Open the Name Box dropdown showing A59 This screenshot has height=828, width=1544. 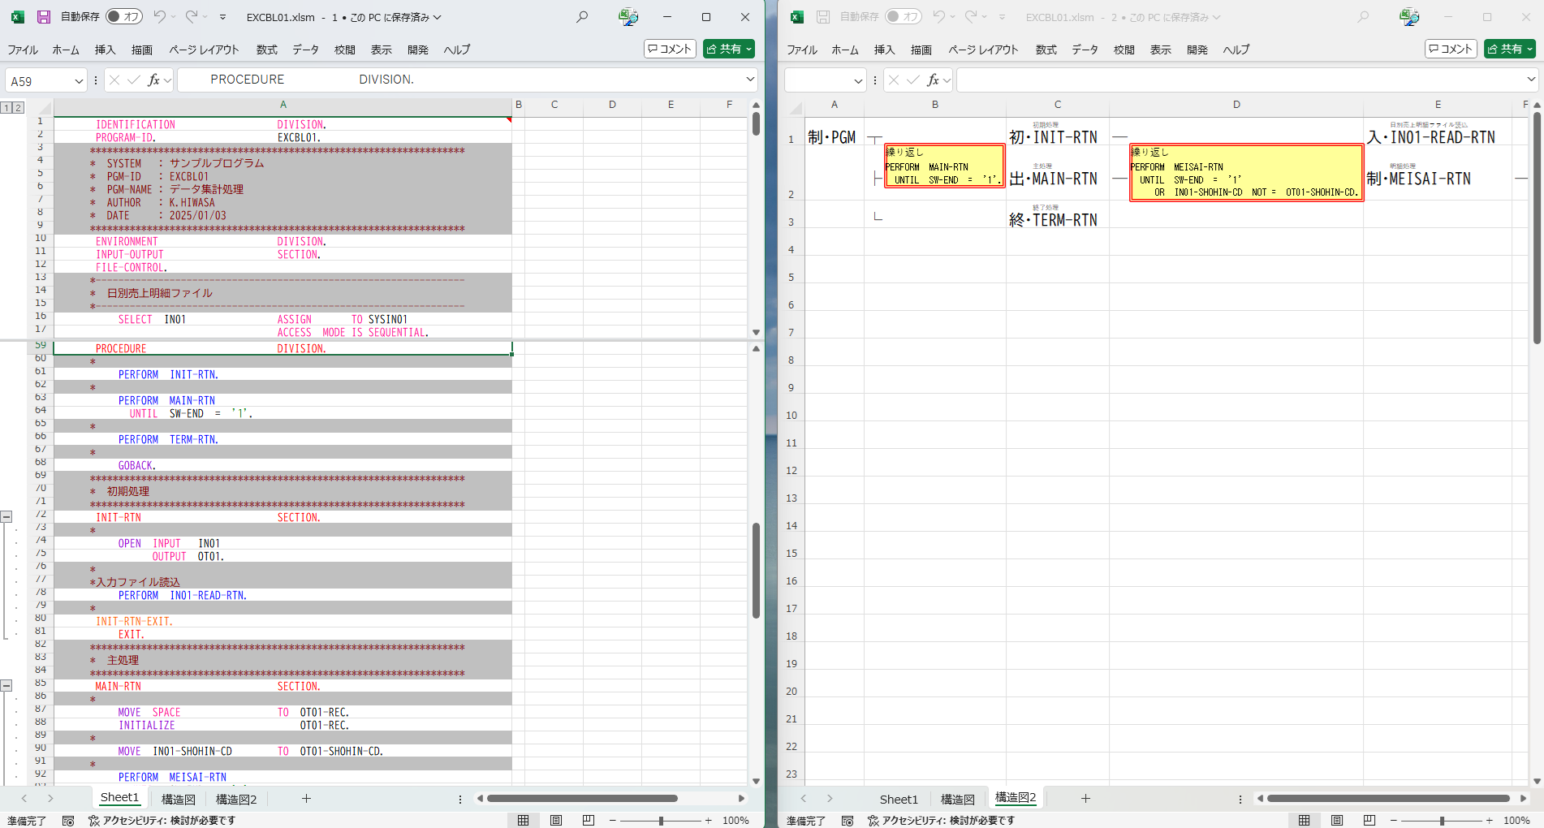pyautogui.click(x=79, y=80)
